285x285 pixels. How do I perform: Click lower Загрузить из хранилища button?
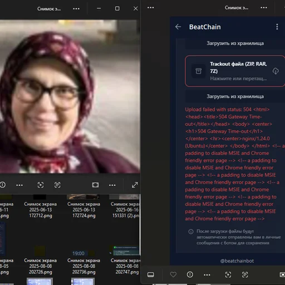click(x=235, y=96)
